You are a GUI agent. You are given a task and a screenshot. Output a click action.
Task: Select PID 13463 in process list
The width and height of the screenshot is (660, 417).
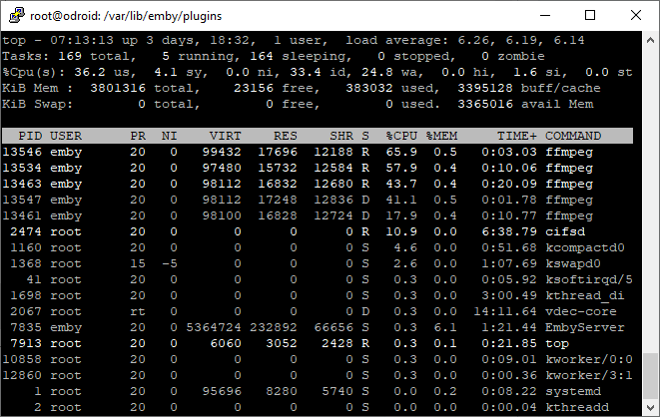[x=22, y=184]
